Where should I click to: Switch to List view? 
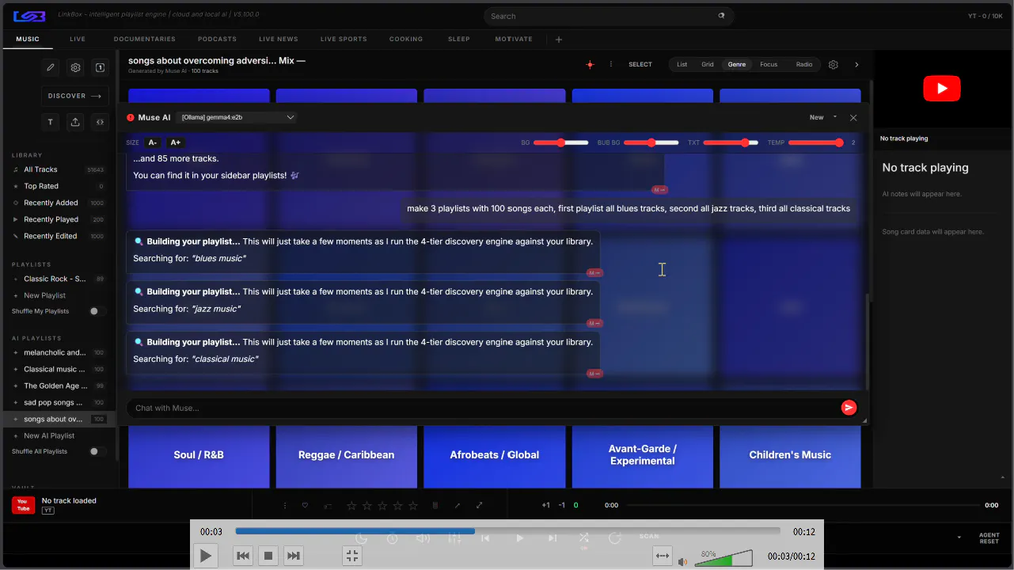click(x=682, y=65)
